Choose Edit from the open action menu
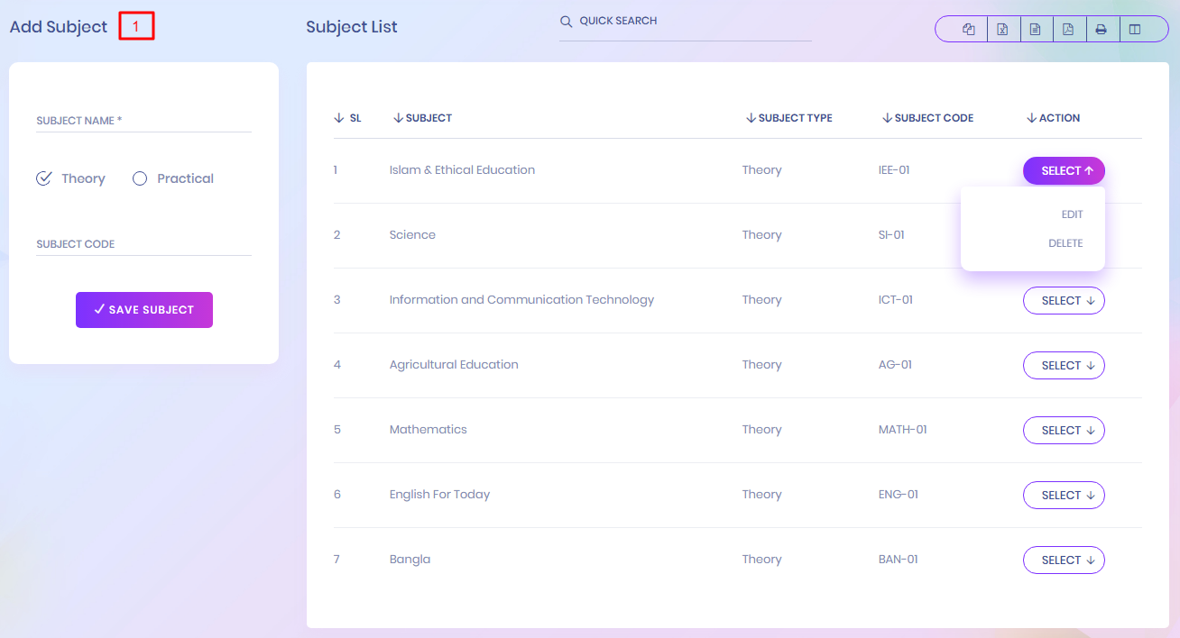Screen dimensions: 1180x638 click(x=1071, y=214)
